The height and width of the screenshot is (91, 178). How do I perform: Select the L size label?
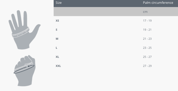(x=56, y=48)
